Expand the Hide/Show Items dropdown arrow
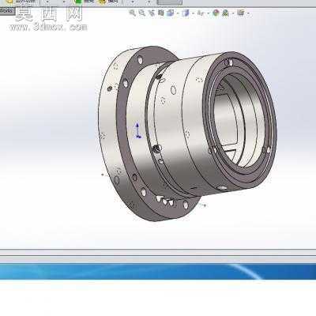The width and height of the screenshot is (316, 316). click(209, 13)
